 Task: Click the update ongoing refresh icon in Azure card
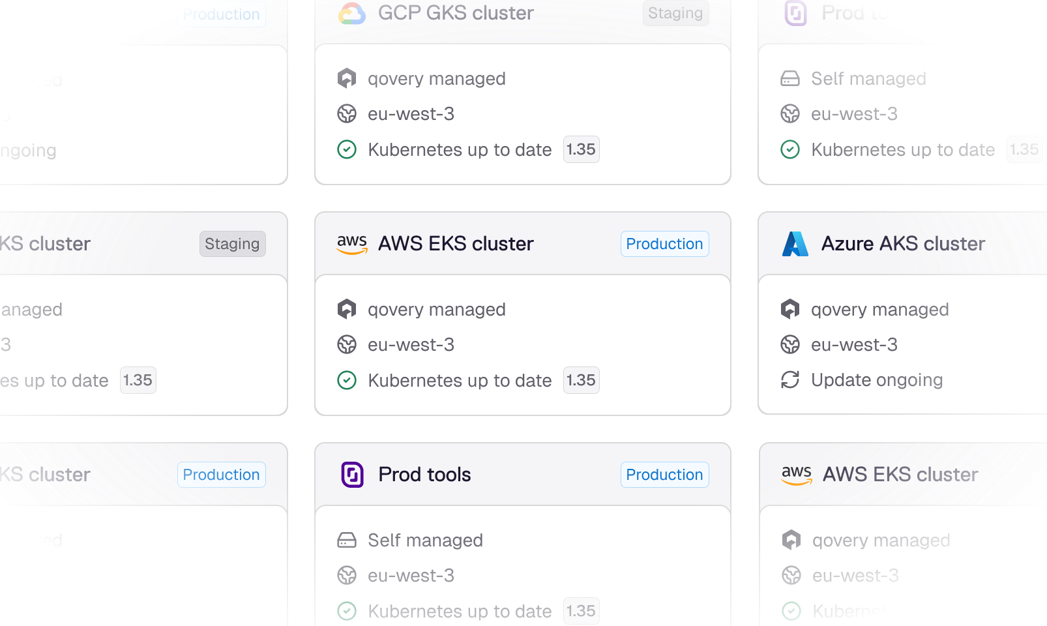click(790, 380)
